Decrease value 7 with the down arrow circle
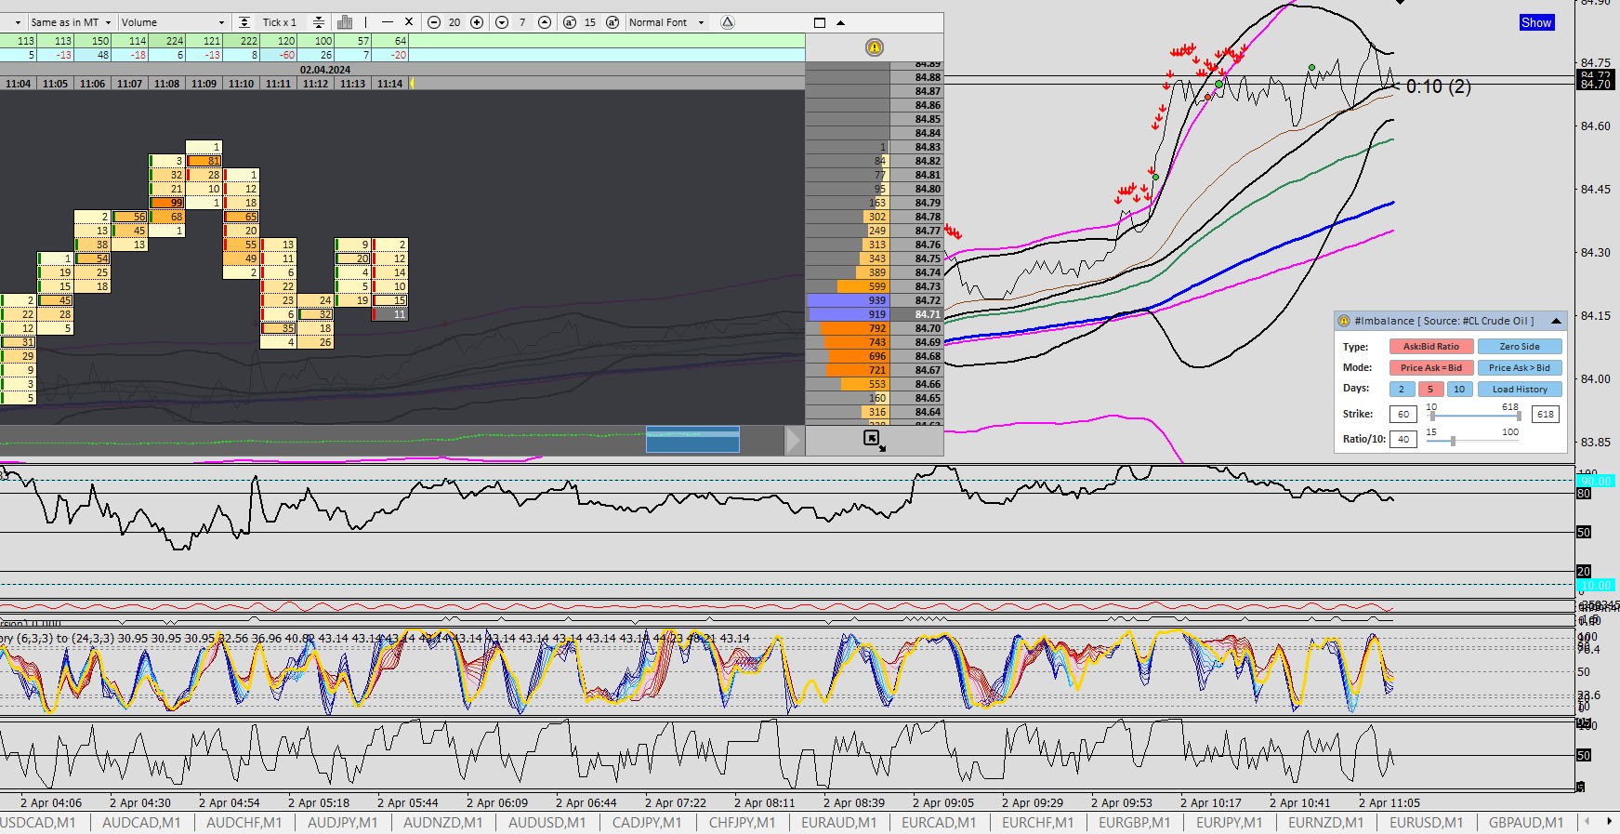Viewport: 1620px width, 834px height. (x=502, y=22)
